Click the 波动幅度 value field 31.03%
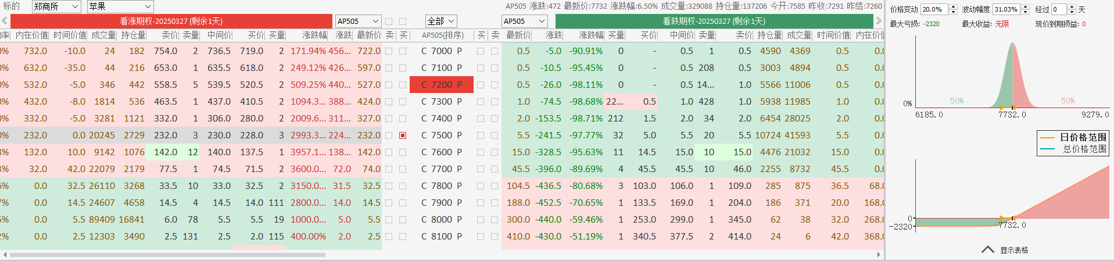The height and width of the screenshot is (261, 1114). (1006, 9)
